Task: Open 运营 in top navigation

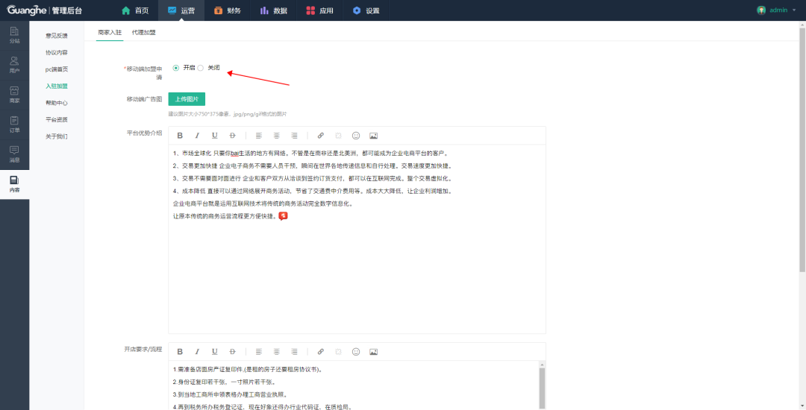Action: [181, 10]
